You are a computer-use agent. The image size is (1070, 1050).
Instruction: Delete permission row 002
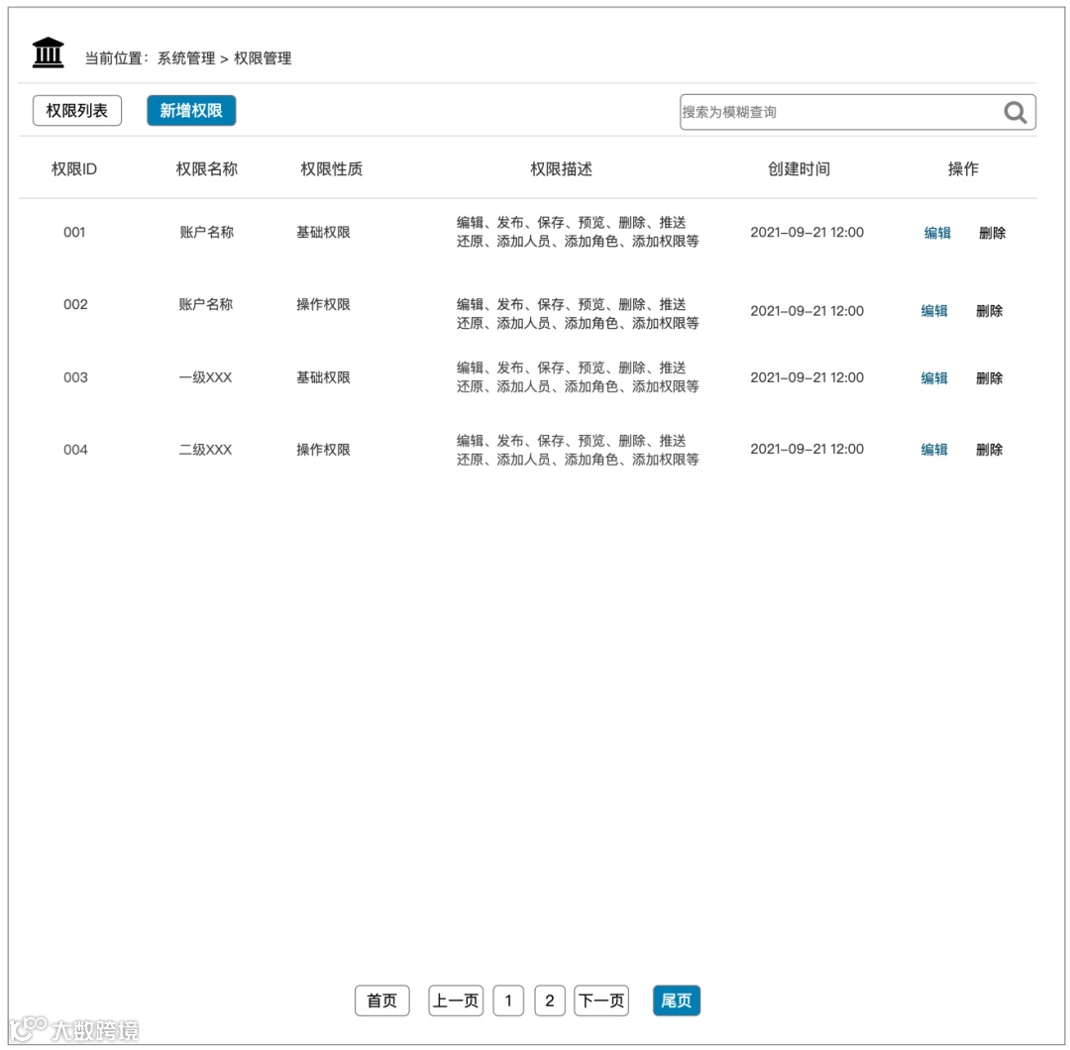tap(990, 311)
